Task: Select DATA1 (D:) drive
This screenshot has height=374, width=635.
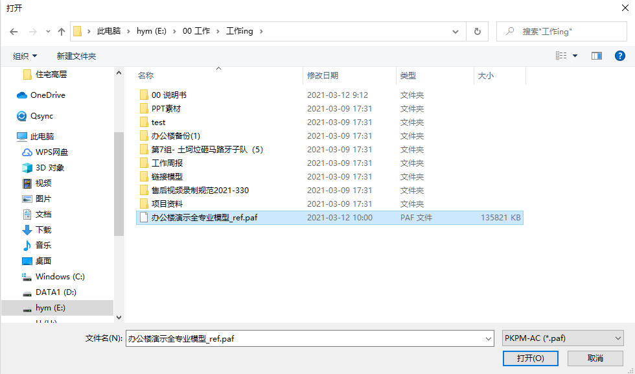Action: [49, 292]
